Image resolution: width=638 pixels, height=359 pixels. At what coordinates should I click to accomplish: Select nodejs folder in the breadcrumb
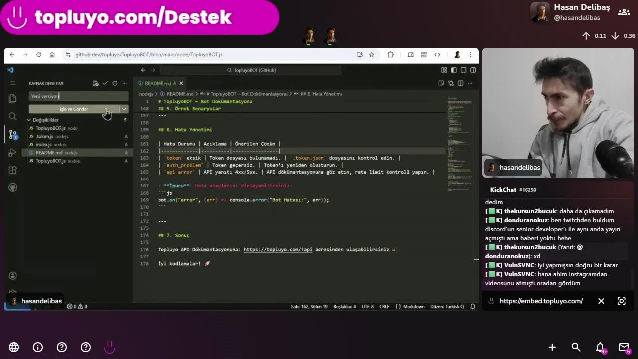pos(146,94)
